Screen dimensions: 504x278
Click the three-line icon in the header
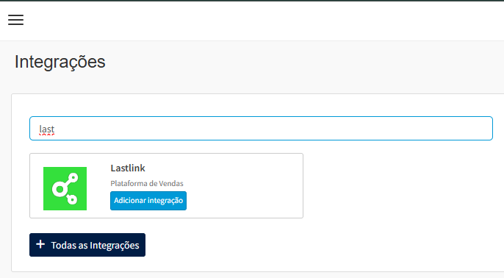15,20
